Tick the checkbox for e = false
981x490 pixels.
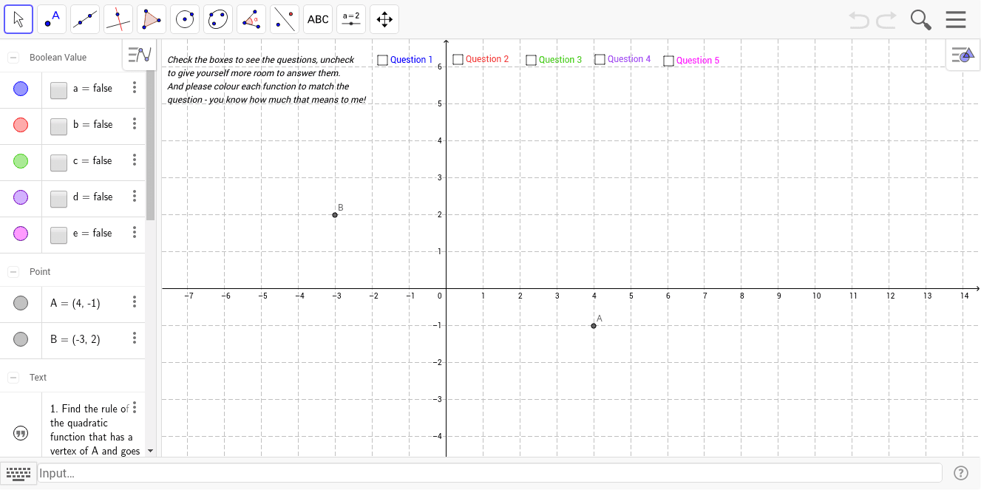click(59, 235)
